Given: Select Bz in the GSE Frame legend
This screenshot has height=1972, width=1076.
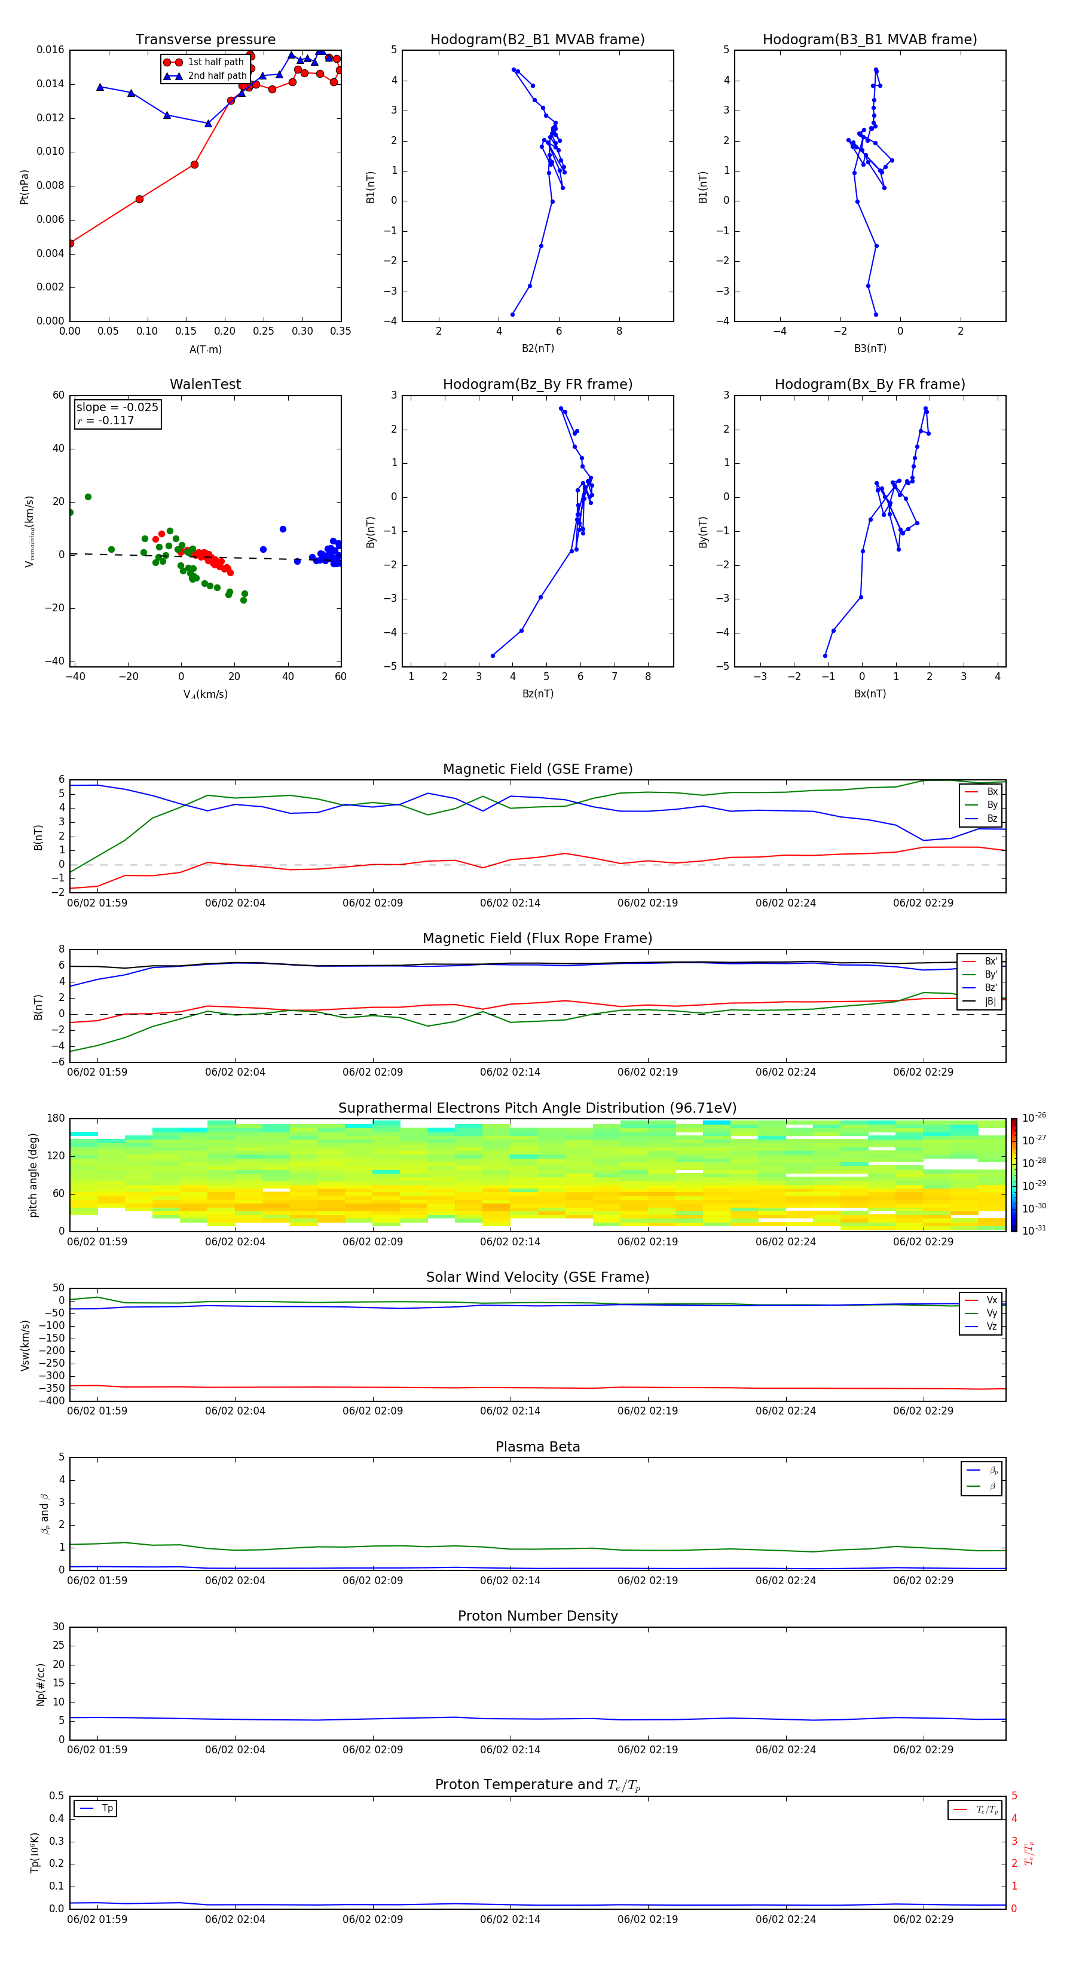Looking at the screenshot, I should pyautogui.click(x=981, y=818).
